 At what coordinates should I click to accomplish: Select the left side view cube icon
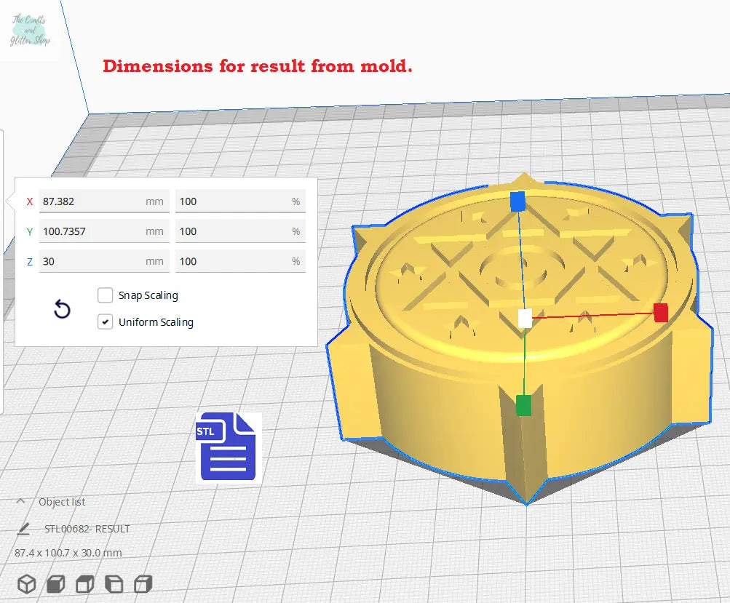[x=114, y=584]
